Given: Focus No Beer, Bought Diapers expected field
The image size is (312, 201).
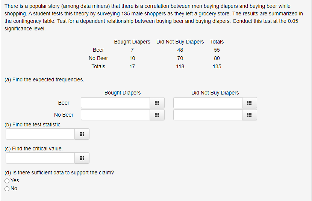Looking at the screenshot, I should point(115,115).
